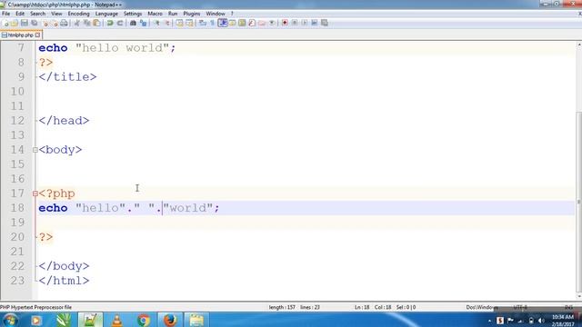The image size is (582, 327).
Task: Launch Google Chrome from the taskbar
Action: click(144, 320)
